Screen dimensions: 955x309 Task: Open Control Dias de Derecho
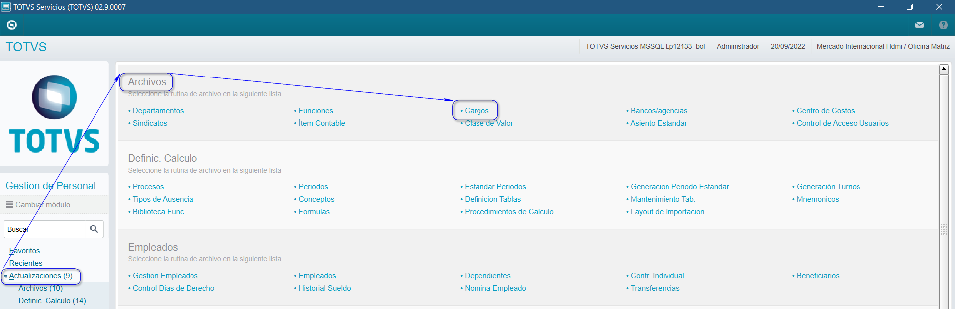tap(173, 288)
